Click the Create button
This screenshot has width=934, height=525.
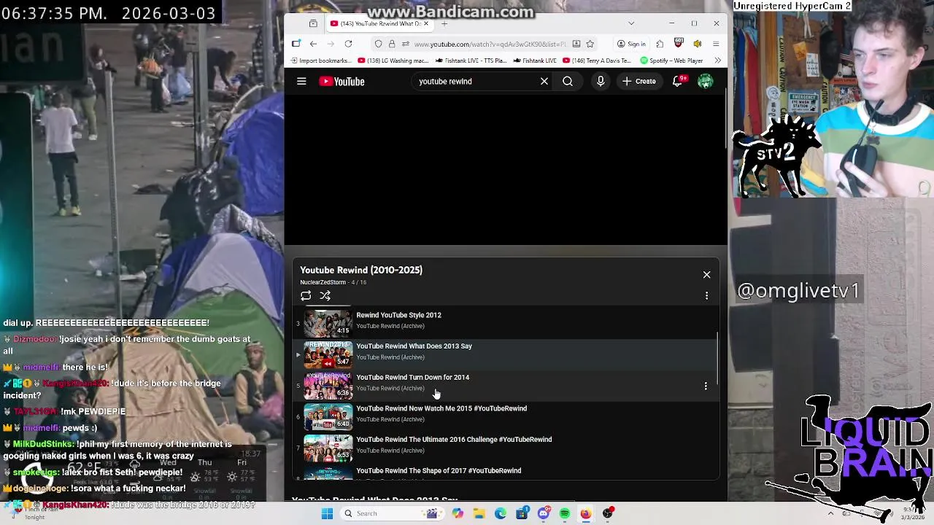[x=639, y=82]
